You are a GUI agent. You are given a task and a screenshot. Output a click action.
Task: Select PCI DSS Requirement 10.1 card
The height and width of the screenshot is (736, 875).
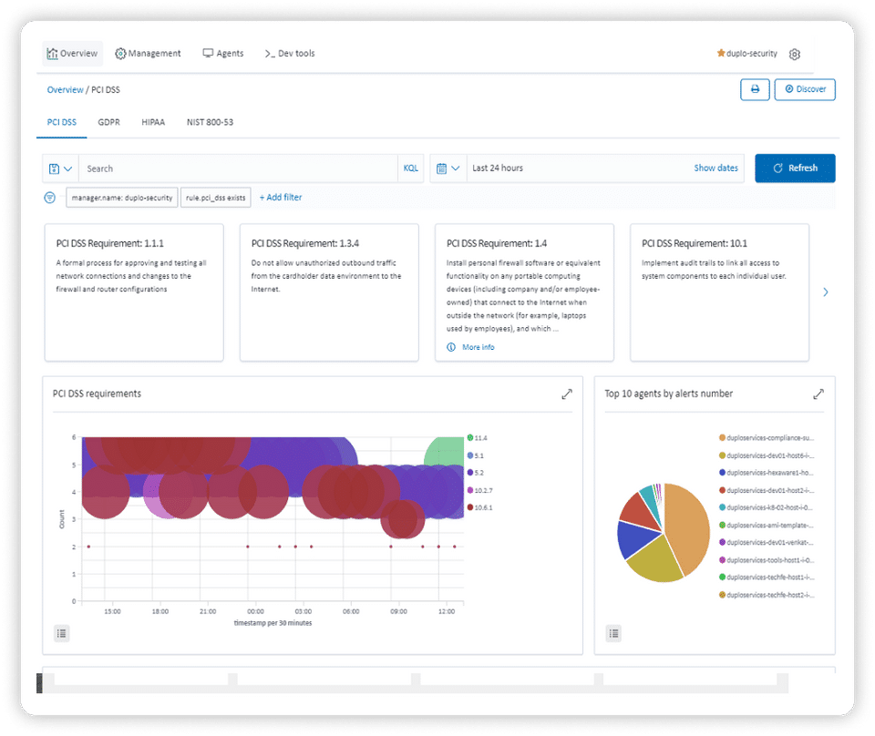pyautogui.click(x=720, y=292)
